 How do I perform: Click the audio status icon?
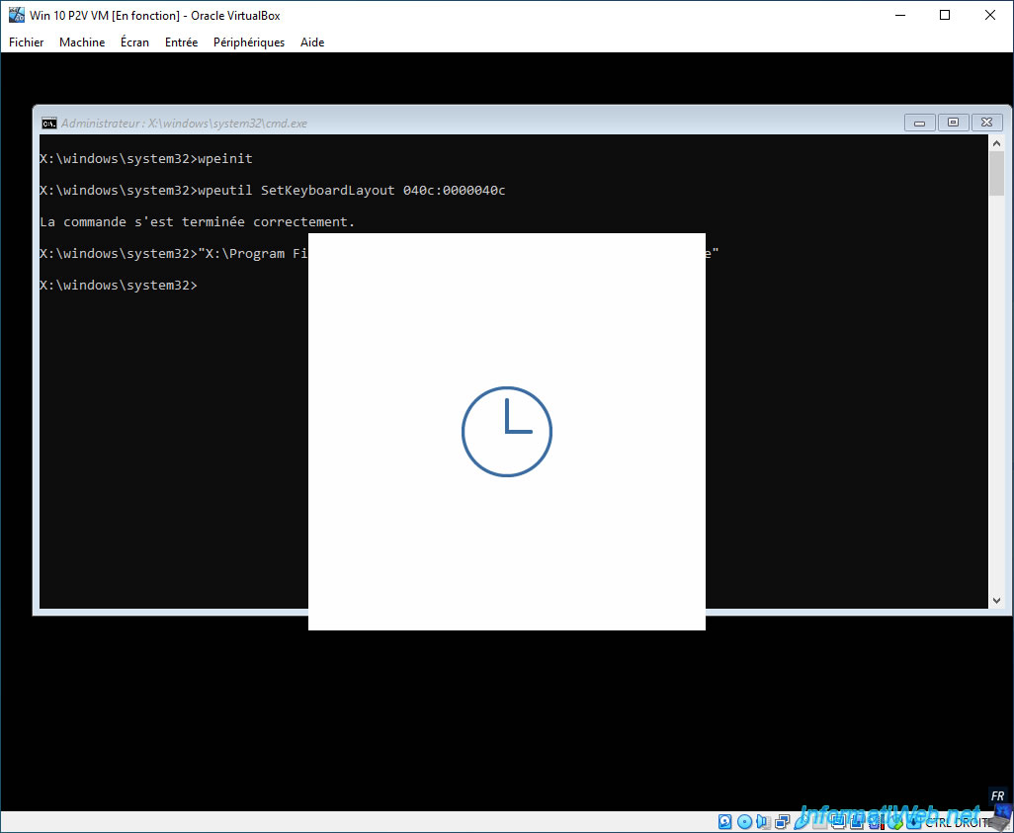tap(763, 821)
